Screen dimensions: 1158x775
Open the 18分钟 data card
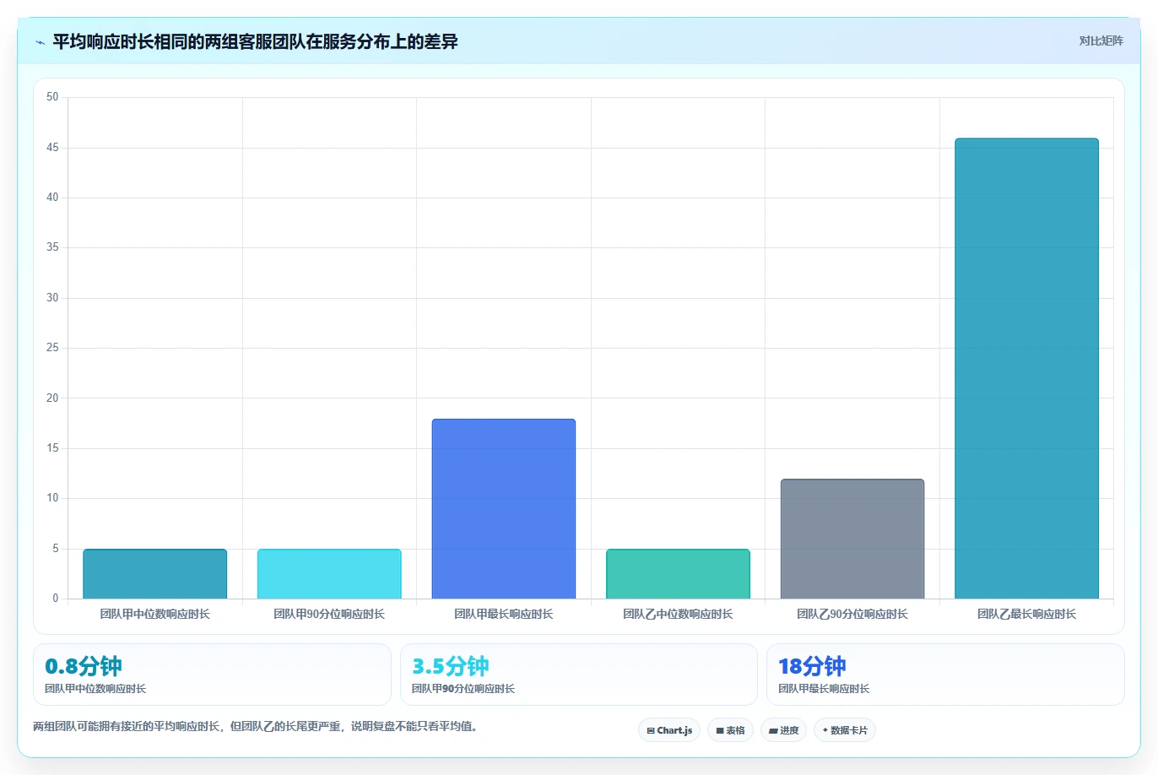945,675
